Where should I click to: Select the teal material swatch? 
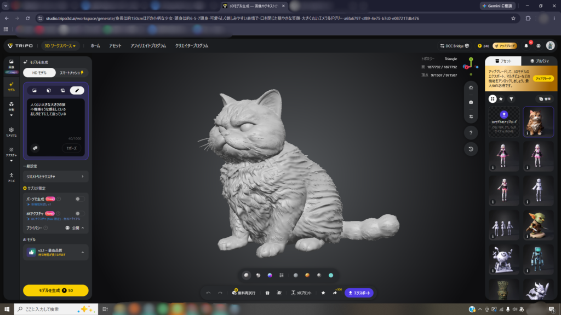click(331, 276)
